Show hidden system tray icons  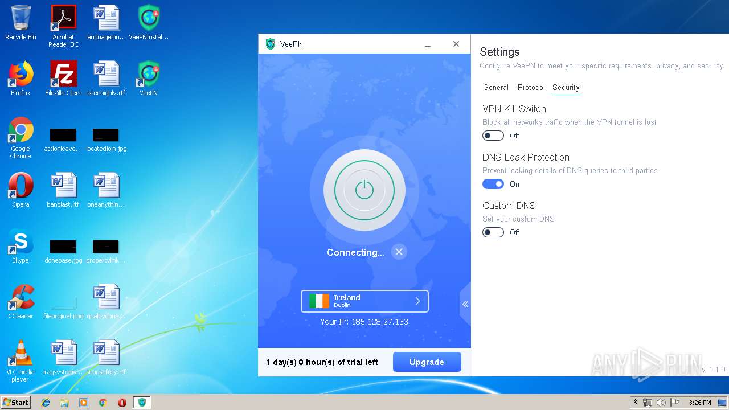coord(636,403)
